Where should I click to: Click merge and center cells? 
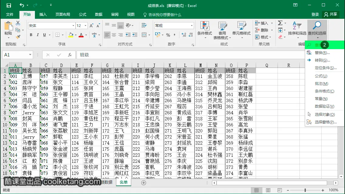tap(144, 35)
